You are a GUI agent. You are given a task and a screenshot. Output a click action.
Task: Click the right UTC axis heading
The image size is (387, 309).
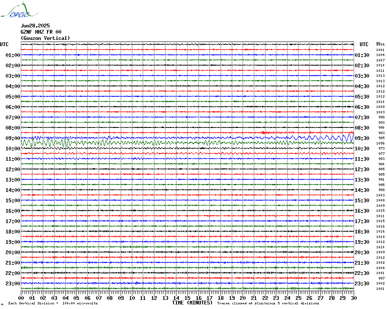364,44
